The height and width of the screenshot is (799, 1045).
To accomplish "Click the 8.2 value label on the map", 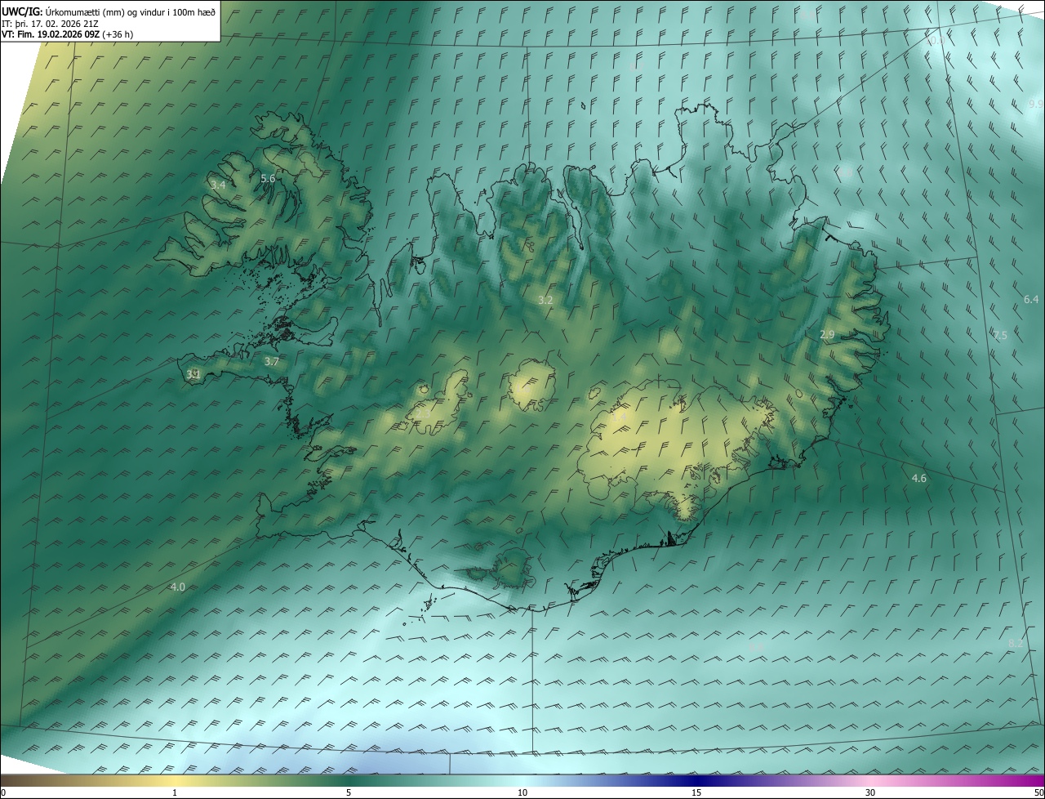I will pos(1016,644).
